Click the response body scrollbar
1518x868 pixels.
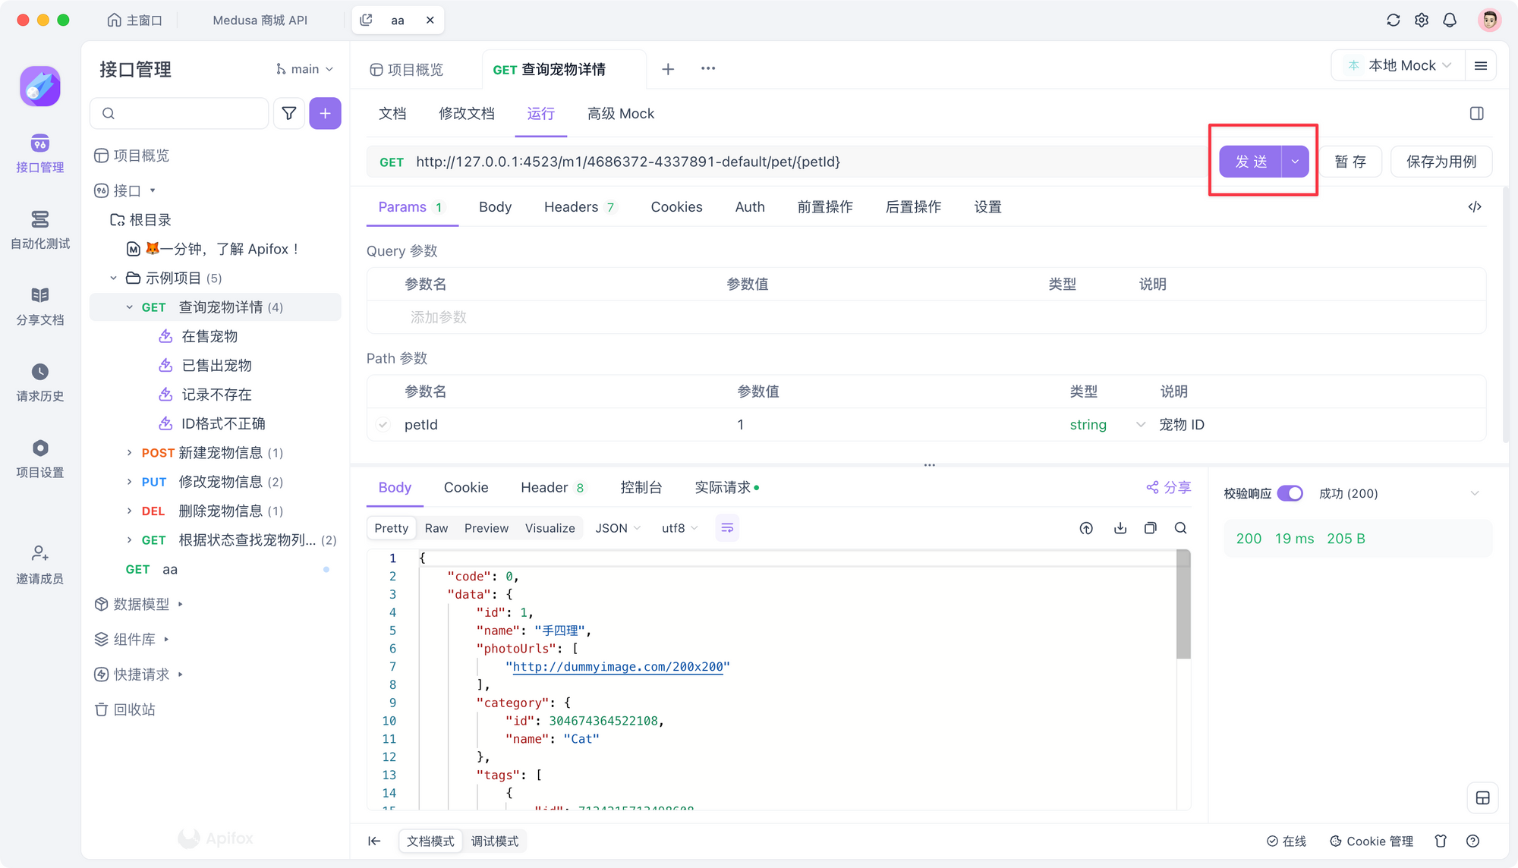point(1183,605)
